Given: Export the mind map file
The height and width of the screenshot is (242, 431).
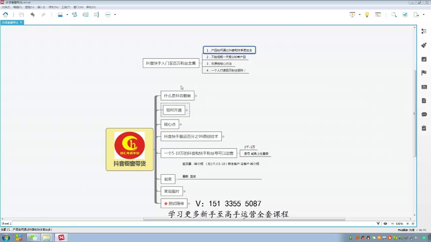Looking at the screenshot, I should click(x=417, y=14).
